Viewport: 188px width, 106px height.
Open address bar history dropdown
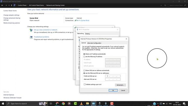click(161, 5)
